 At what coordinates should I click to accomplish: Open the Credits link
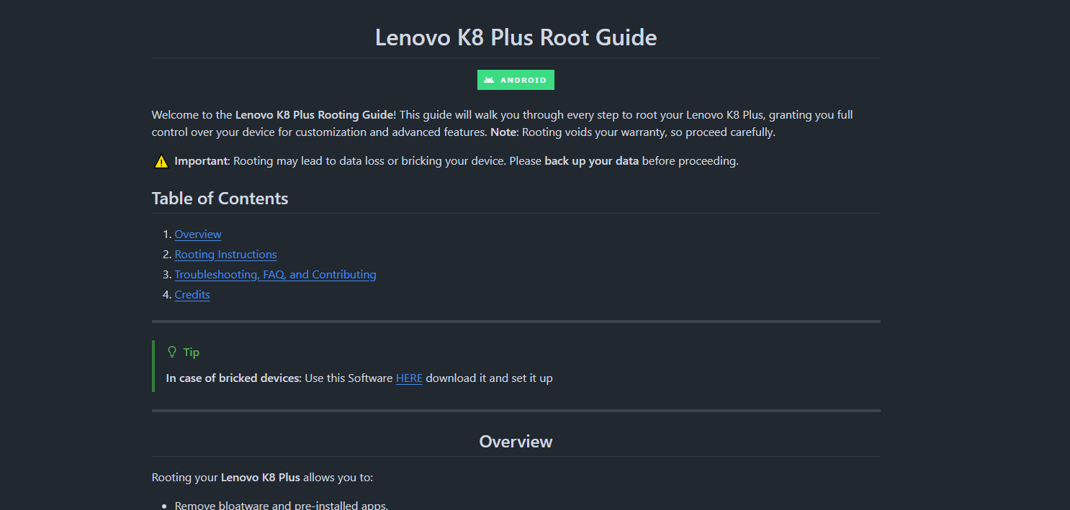(192, 294)
